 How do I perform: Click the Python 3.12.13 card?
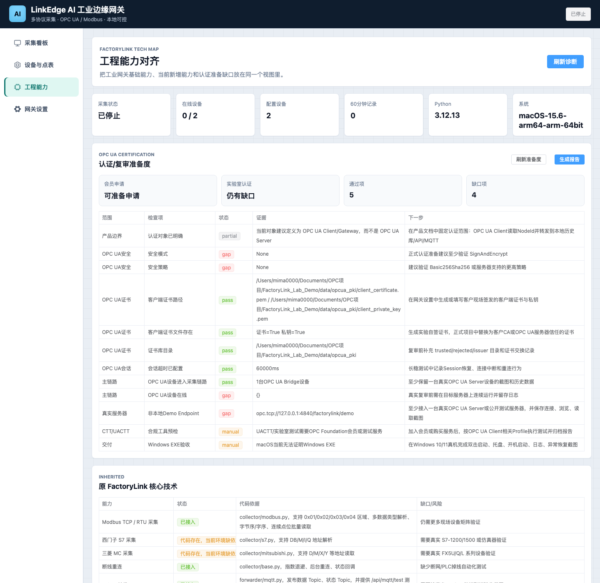468,115
